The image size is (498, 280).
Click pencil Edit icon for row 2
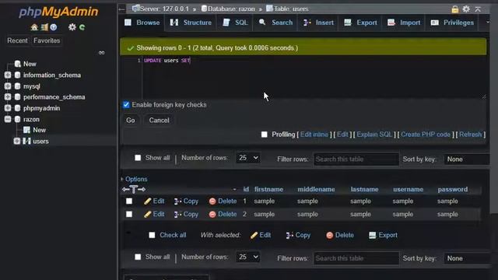click(x=147, y=215)
